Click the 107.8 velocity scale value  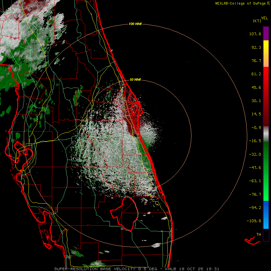pos(255,34)
